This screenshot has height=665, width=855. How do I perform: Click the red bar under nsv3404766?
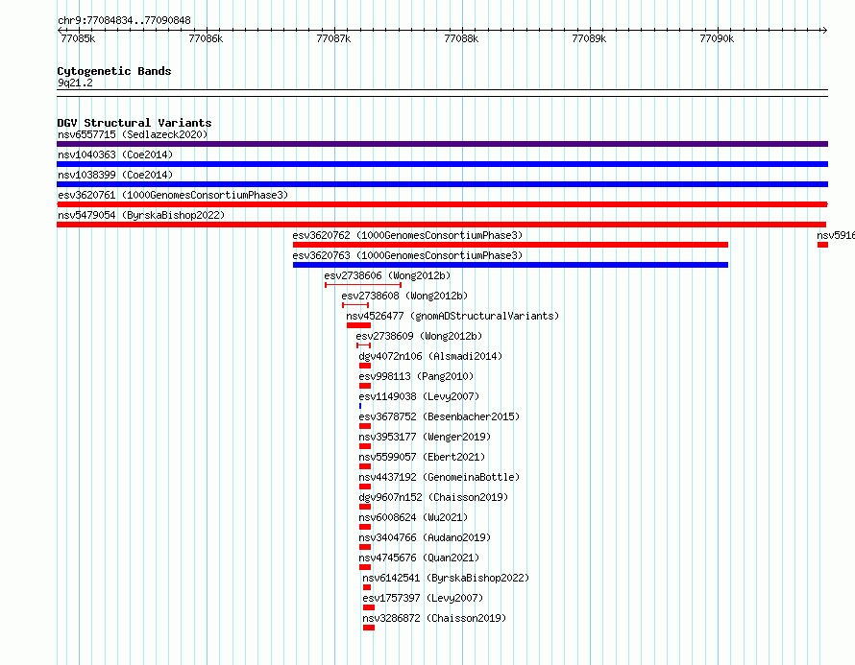click(x=365, y=547)
